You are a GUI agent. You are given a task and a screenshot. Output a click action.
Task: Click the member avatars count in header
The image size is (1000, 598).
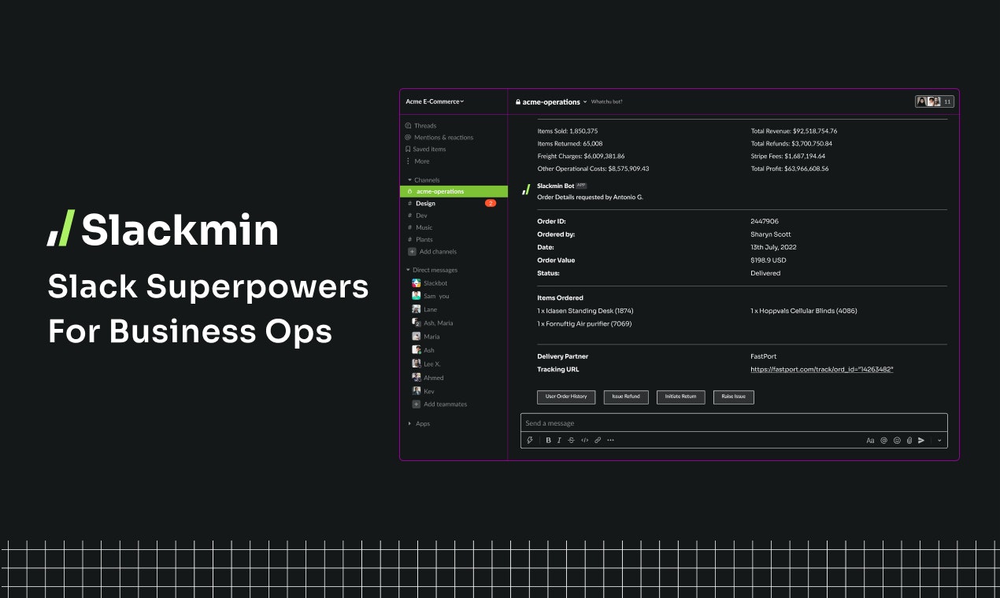[935, 102]
